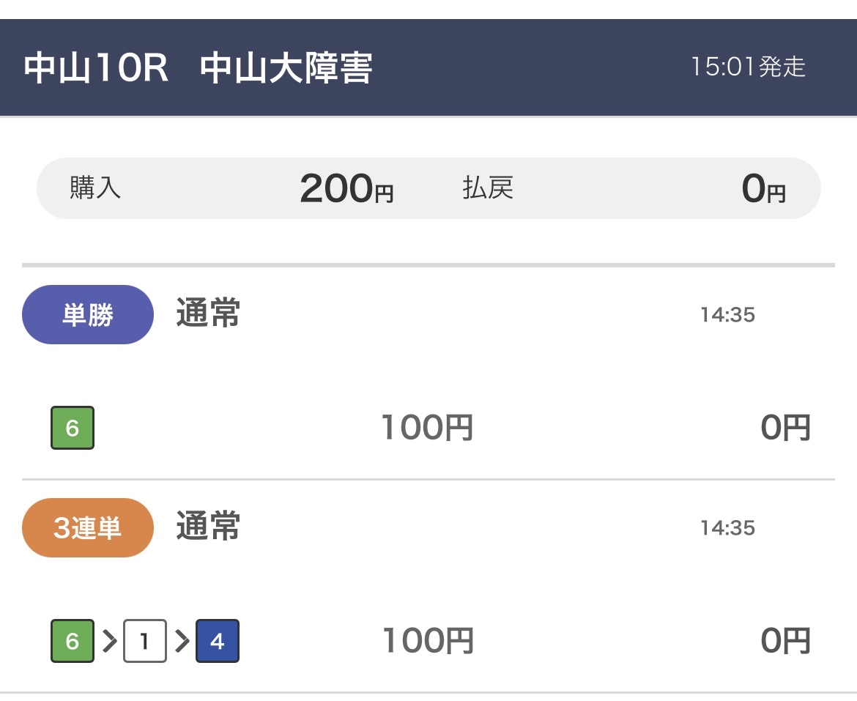
Task: Click the 購入 200円 total amount
Action: coord(346,189)
